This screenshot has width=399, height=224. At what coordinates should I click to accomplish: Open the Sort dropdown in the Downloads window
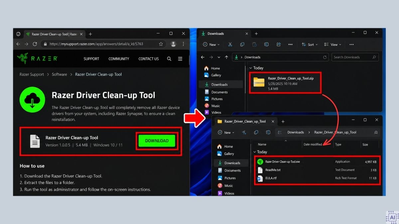tap(310, 44)
